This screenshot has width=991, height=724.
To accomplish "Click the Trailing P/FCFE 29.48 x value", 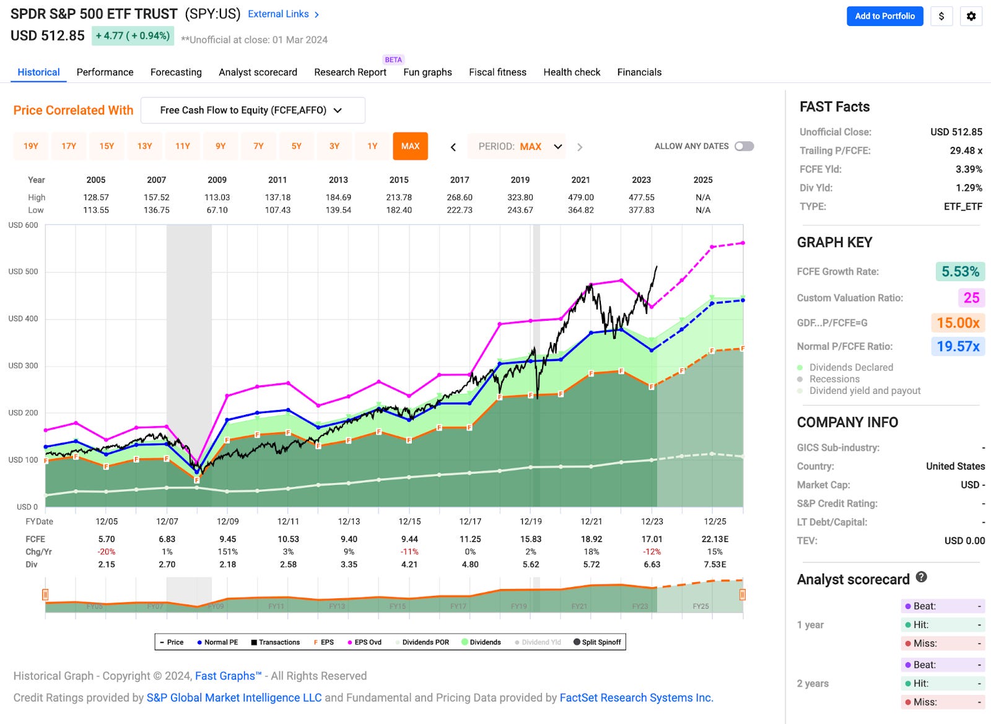I will (966, 150).
